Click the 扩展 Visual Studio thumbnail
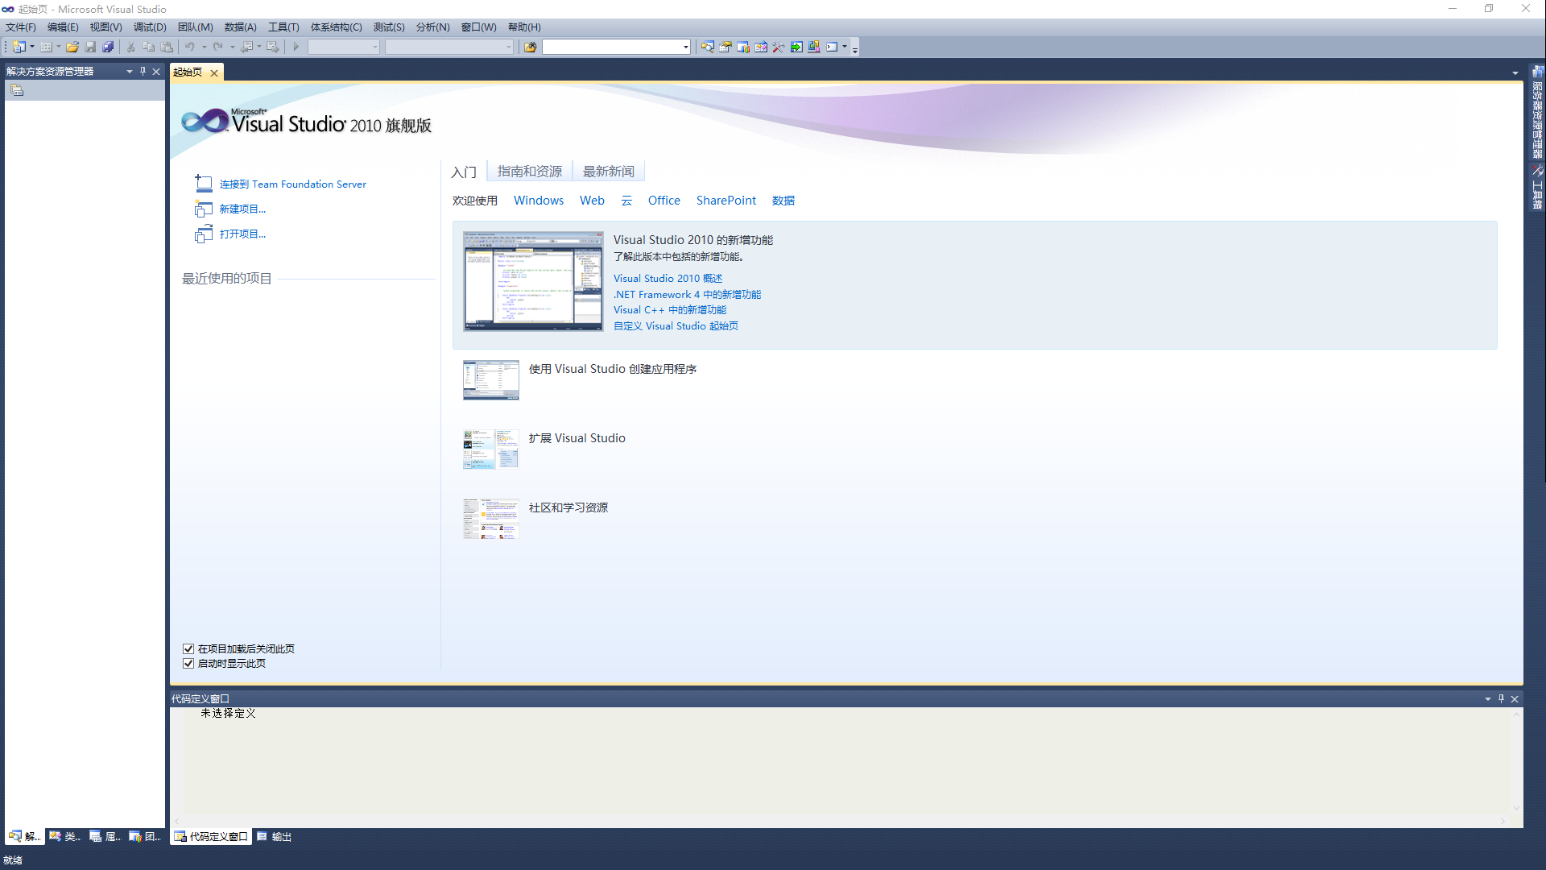 491,449
